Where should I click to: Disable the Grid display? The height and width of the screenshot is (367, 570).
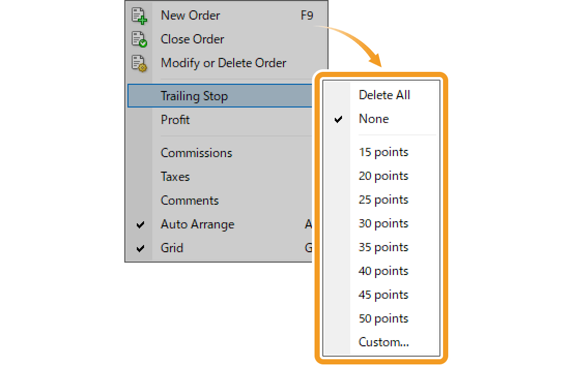point(172,248)
